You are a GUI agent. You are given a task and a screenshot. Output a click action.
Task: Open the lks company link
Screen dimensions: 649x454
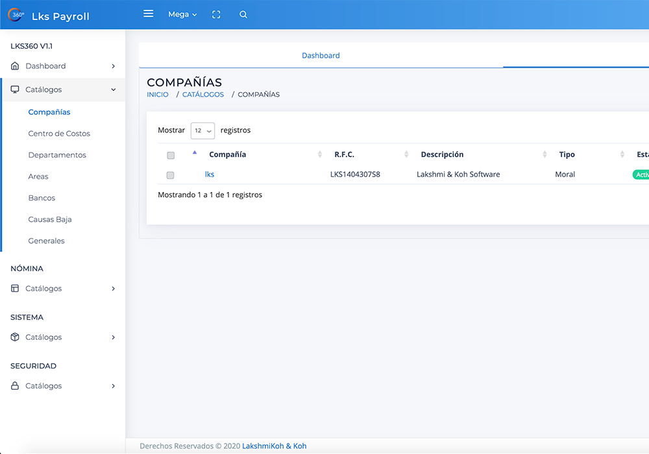[x=210, y=174]
